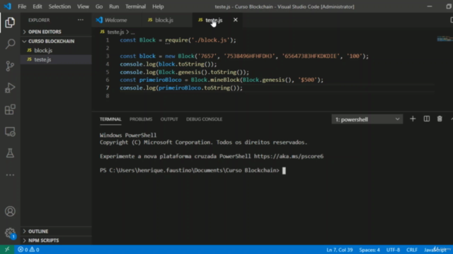The image size is (453, 254).
Task: Expand the Open Editors section
Action: pos(56,32)
